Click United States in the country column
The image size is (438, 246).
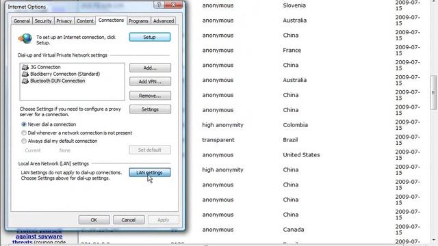tap(301, 155)
